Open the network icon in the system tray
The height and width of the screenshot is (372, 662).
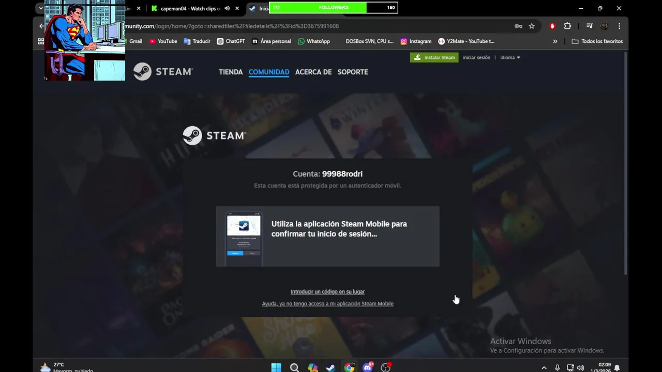[570, 368]
